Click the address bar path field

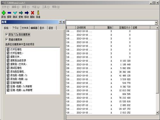(x=110, y=22)
